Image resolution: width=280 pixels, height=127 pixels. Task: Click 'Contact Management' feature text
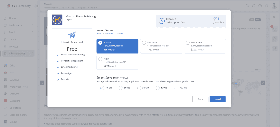tap(72, 61)
